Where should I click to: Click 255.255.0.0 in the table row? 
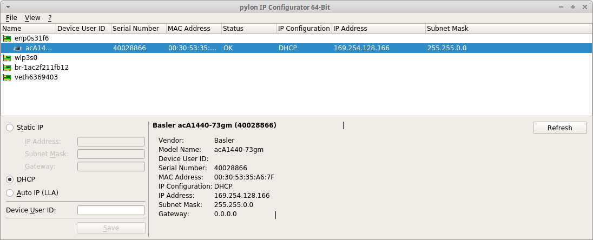click(x=446, y=48)
